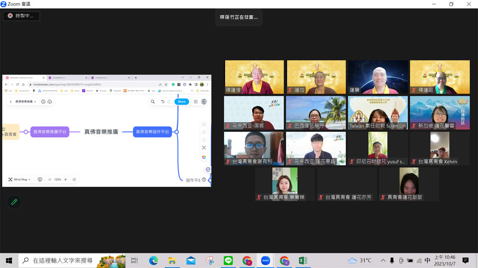Open Excel from the taskbar

point(303,261)
